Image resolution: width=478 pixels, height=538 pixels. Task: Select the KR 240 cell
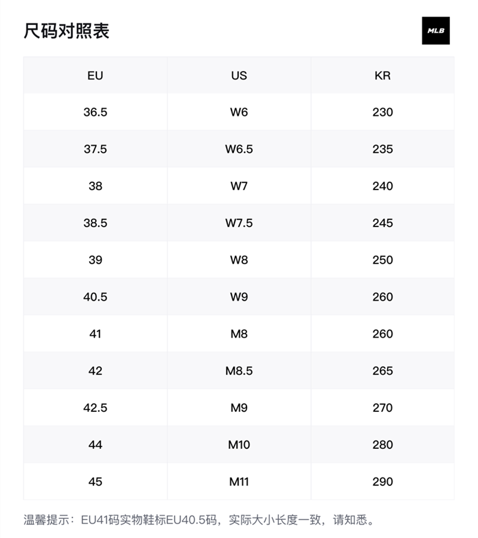[x=382, y=187]
